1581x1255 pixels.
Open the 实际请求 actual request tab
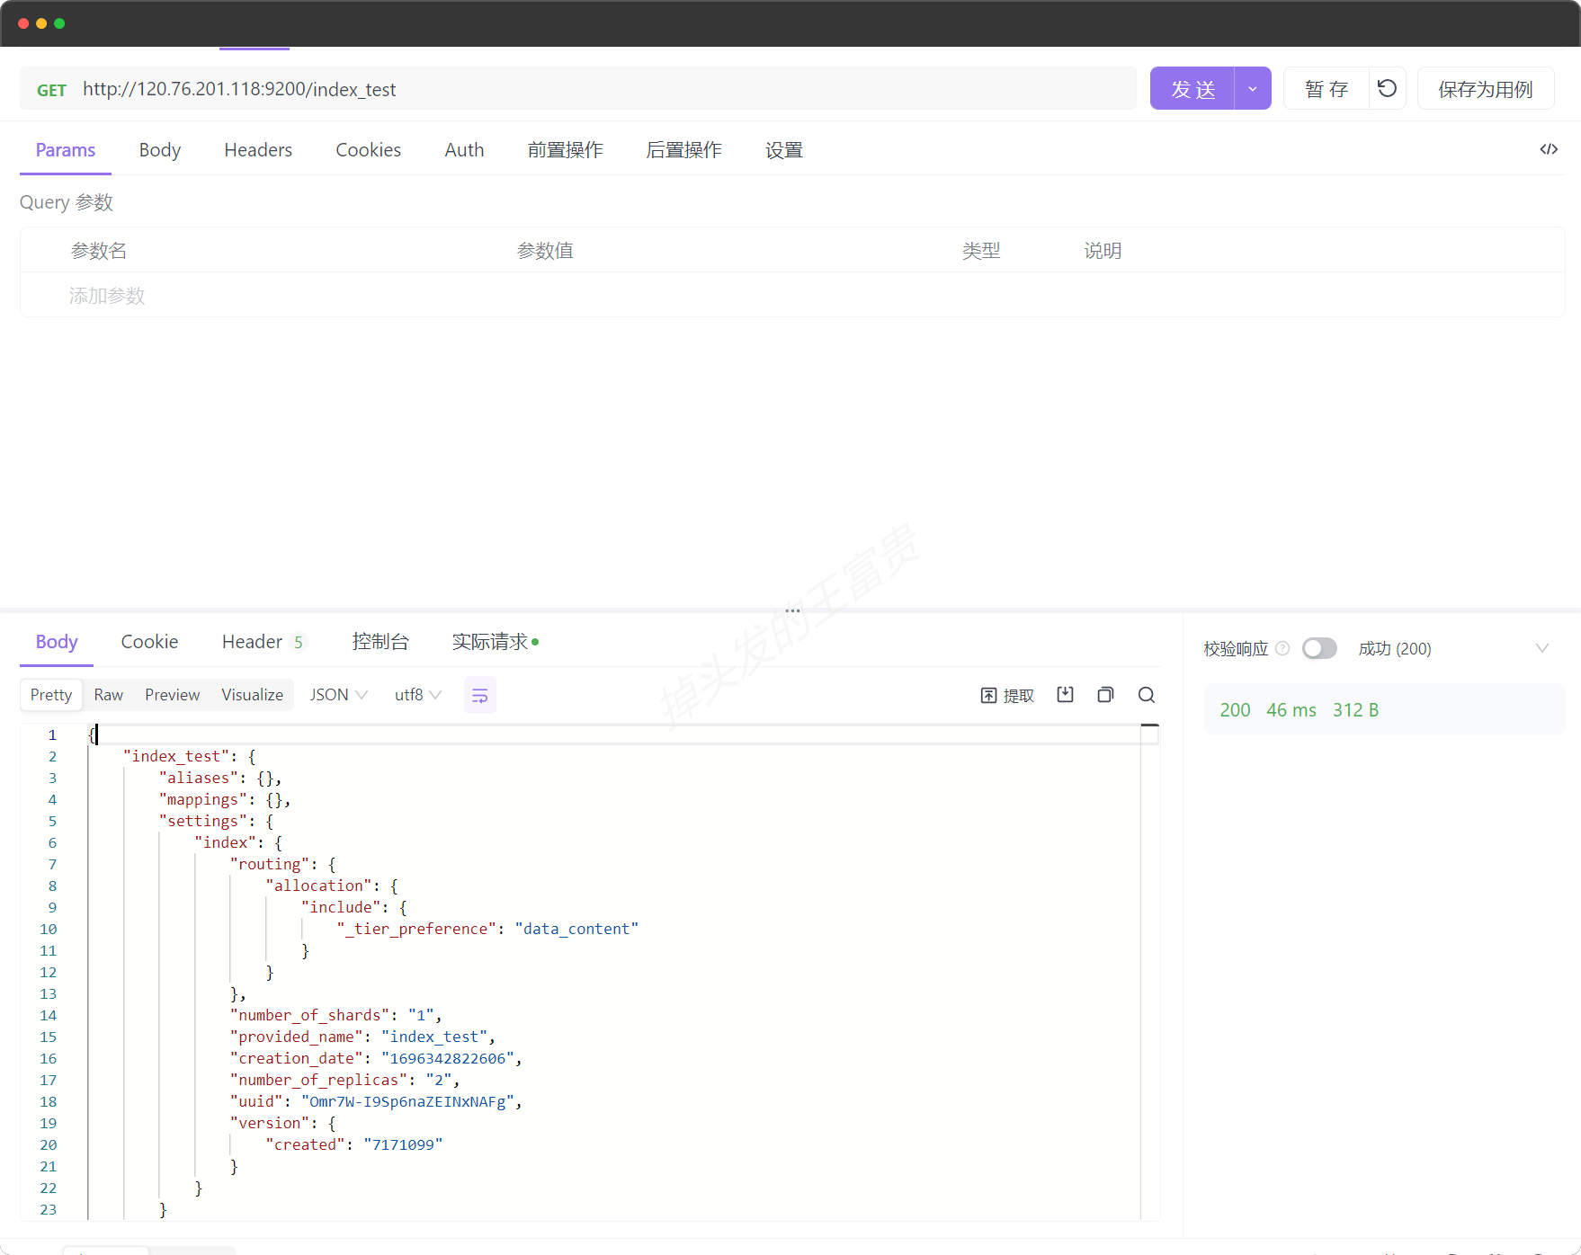[x=495, y=642]
